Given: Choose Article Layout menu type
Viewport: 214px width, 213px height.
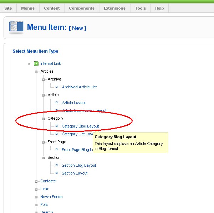Looking at the screenshot, I should coord(74,103).
